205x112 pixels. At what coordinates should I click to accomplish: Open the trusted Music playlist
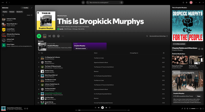(17, 30)
